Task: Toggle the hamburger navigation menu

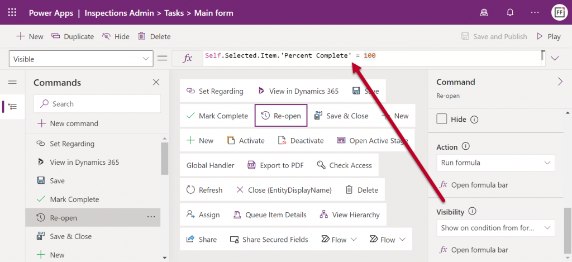Action: point(12,82)
